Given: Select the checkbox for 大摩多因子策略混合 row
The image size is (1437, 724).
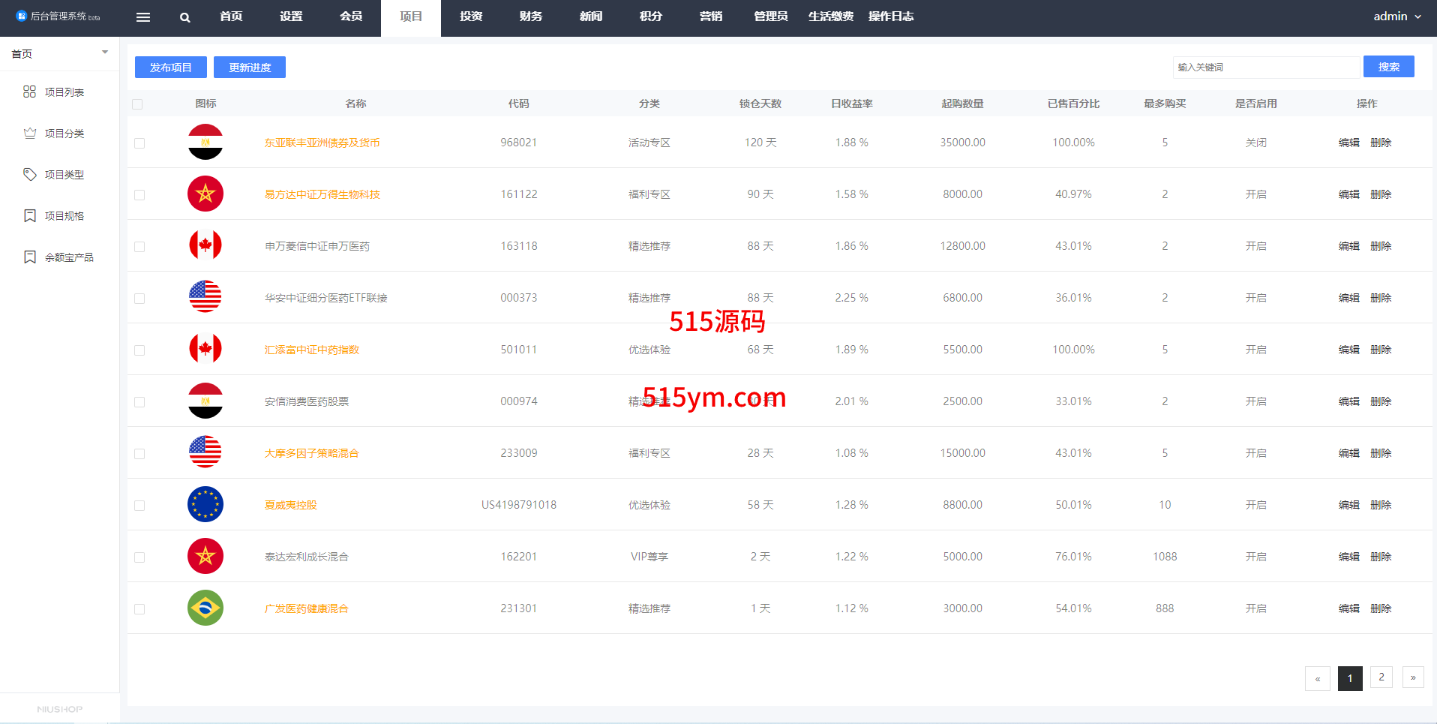Looking at the screenshot, I should pyautogui.click(x=139, y=454).
